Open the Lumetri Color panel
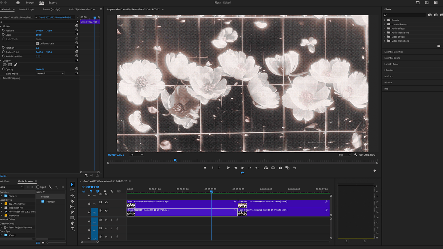443x249 pixels. (x=391, y=64)
